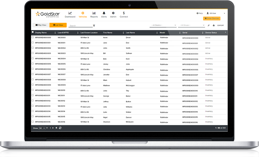Go to the first page of results
The width and height of the screenshot is (259, 157).
pos(47,128)
